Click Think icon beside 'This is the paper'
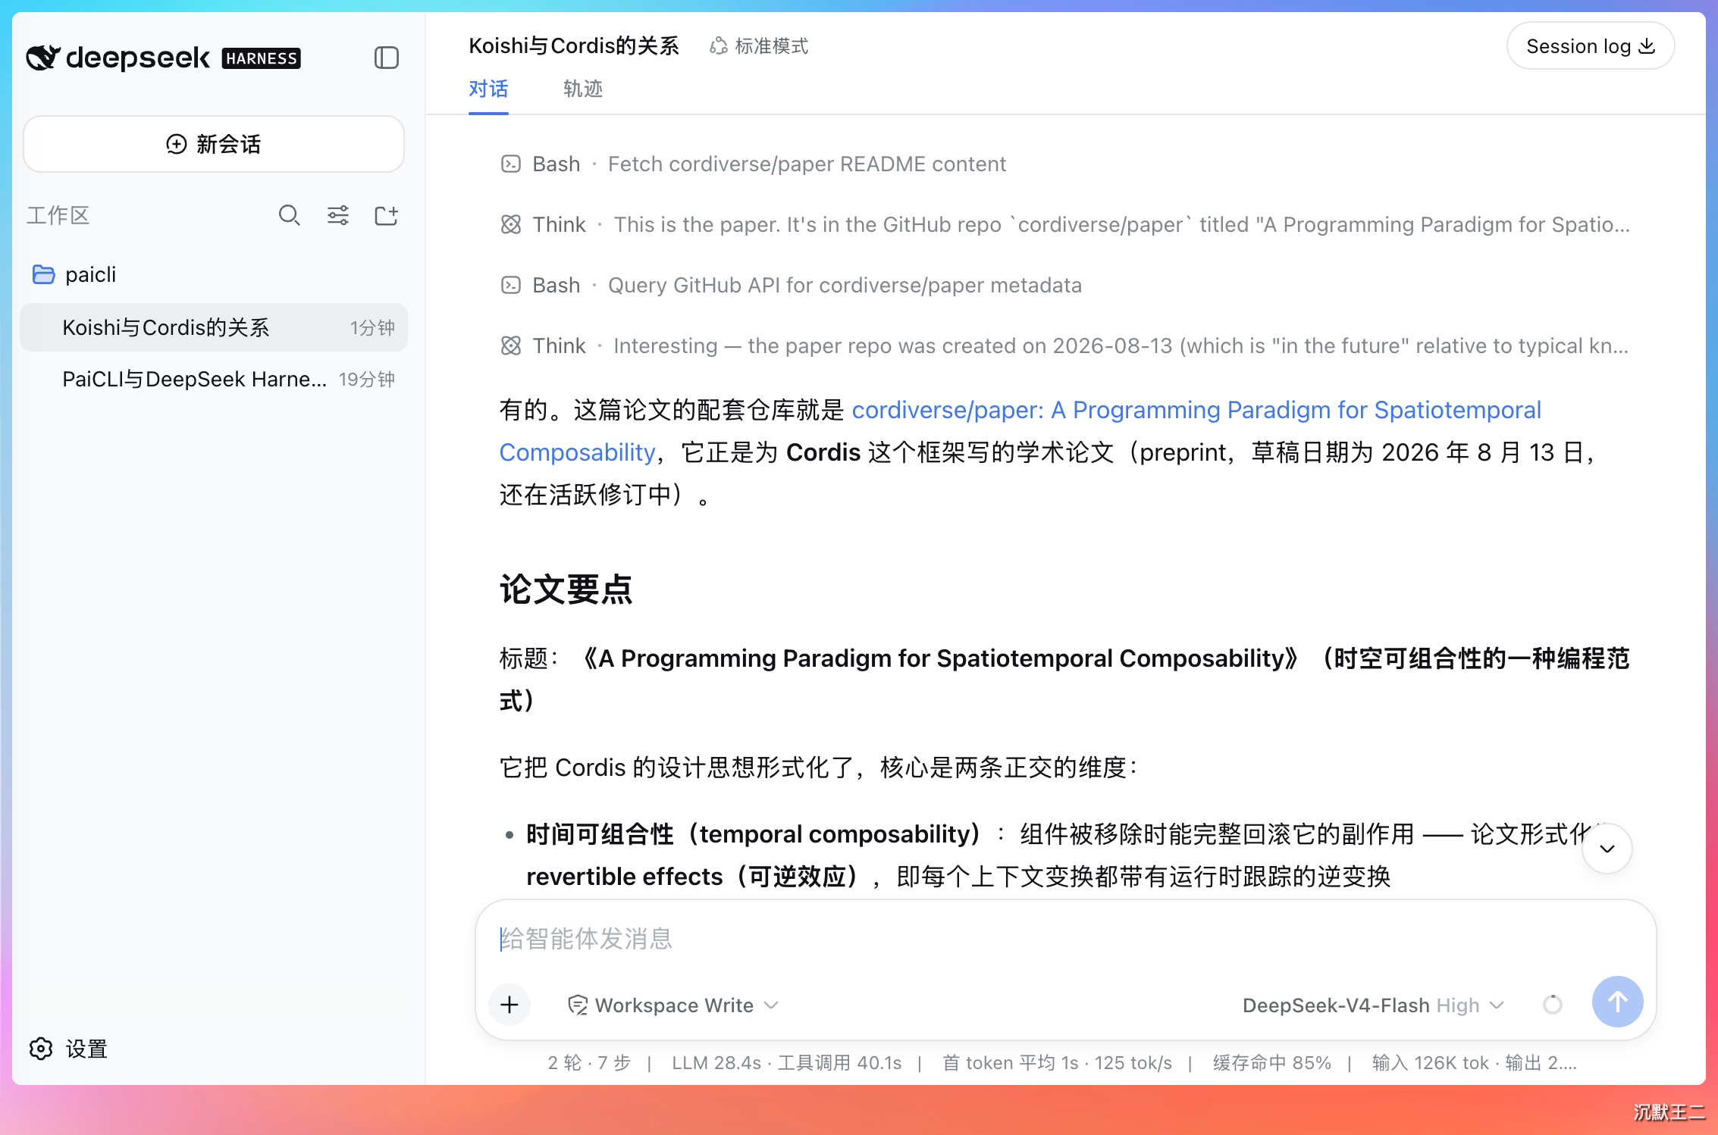Screen dimensions: 1718x1135 pyautogui.click(x=511, y=224)
